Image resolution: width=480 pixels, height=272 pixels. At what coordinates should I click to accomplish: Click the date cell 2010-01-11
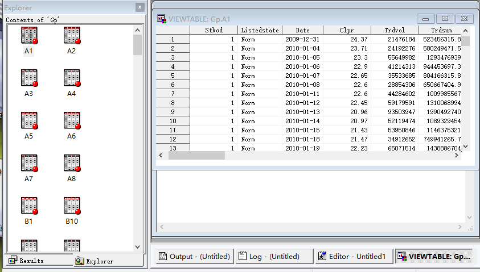point(302,94)
